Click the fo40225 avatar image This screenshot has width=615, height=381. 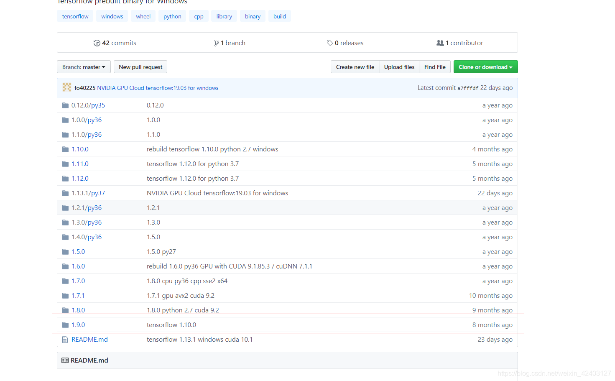coord(67,87)
